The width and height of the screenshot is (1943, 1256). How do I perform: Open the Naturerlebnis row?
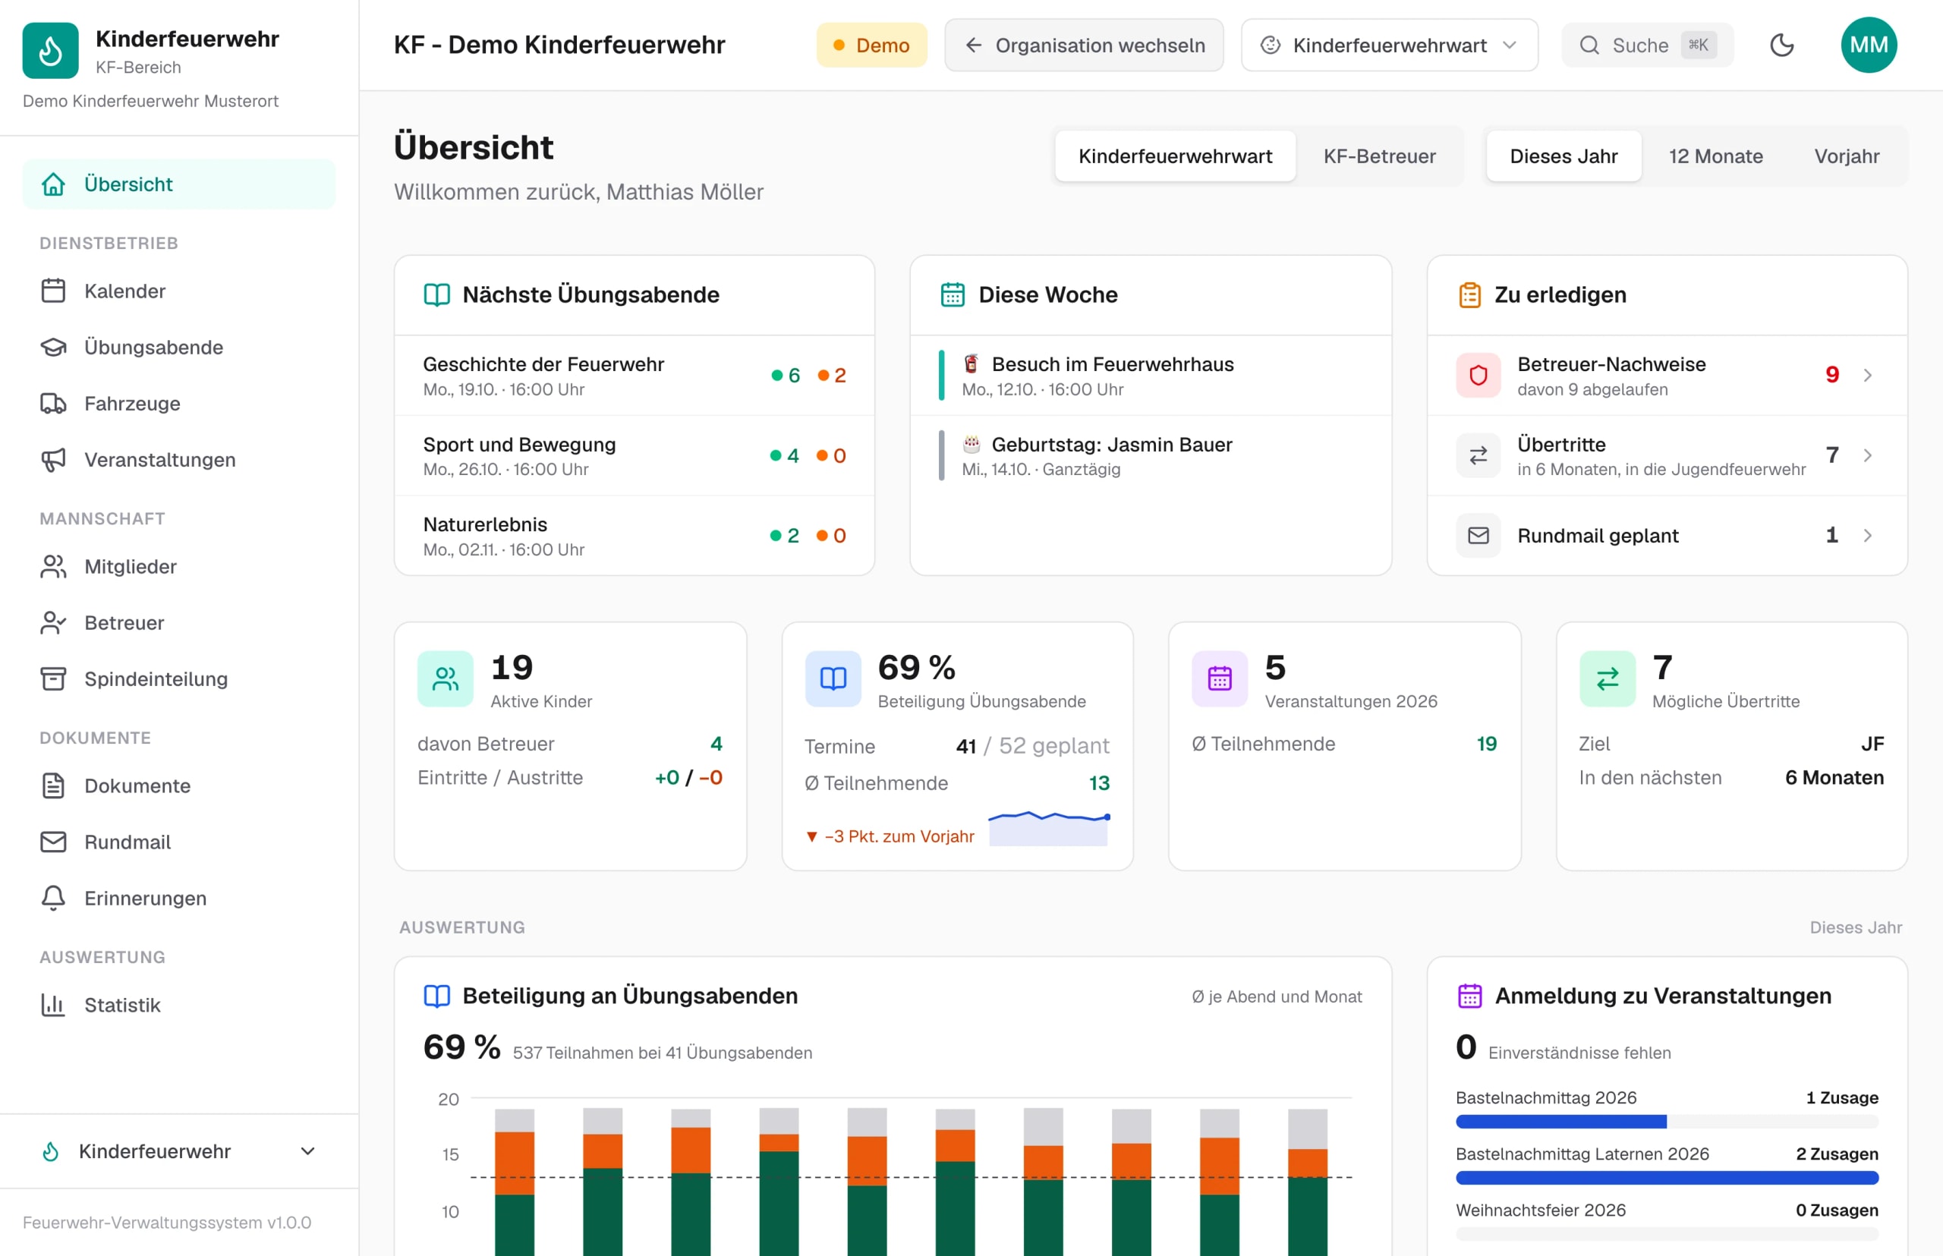click(634, 536)
